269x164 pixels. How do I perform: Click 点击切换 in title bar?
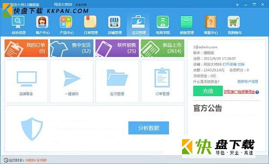(81, 5)
